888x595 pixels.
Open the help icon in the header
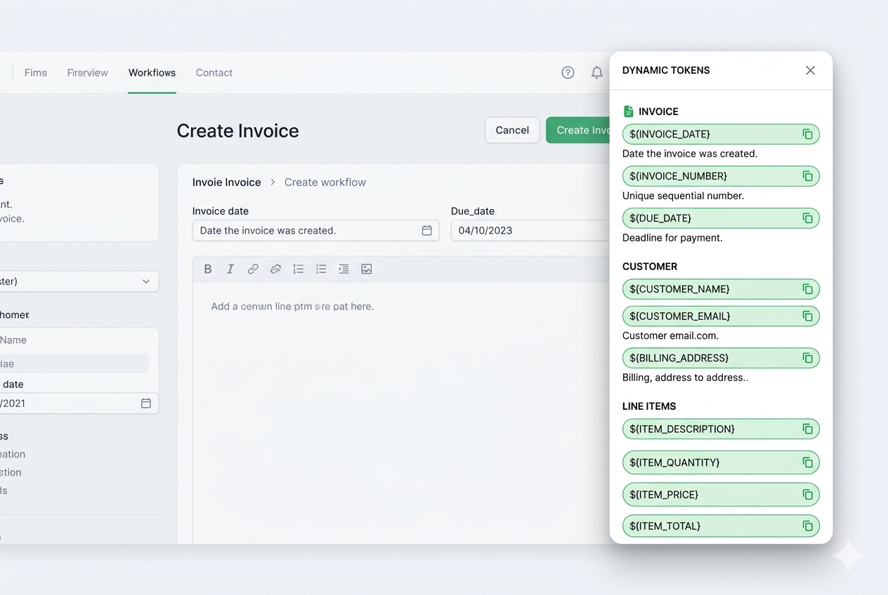[x=568, y=72]
